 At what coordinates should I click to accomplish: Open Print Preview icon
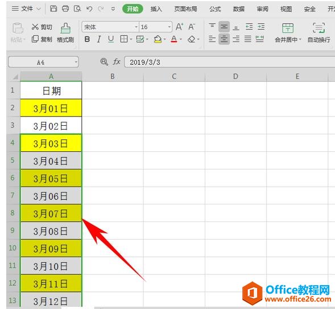pos(77,9)
